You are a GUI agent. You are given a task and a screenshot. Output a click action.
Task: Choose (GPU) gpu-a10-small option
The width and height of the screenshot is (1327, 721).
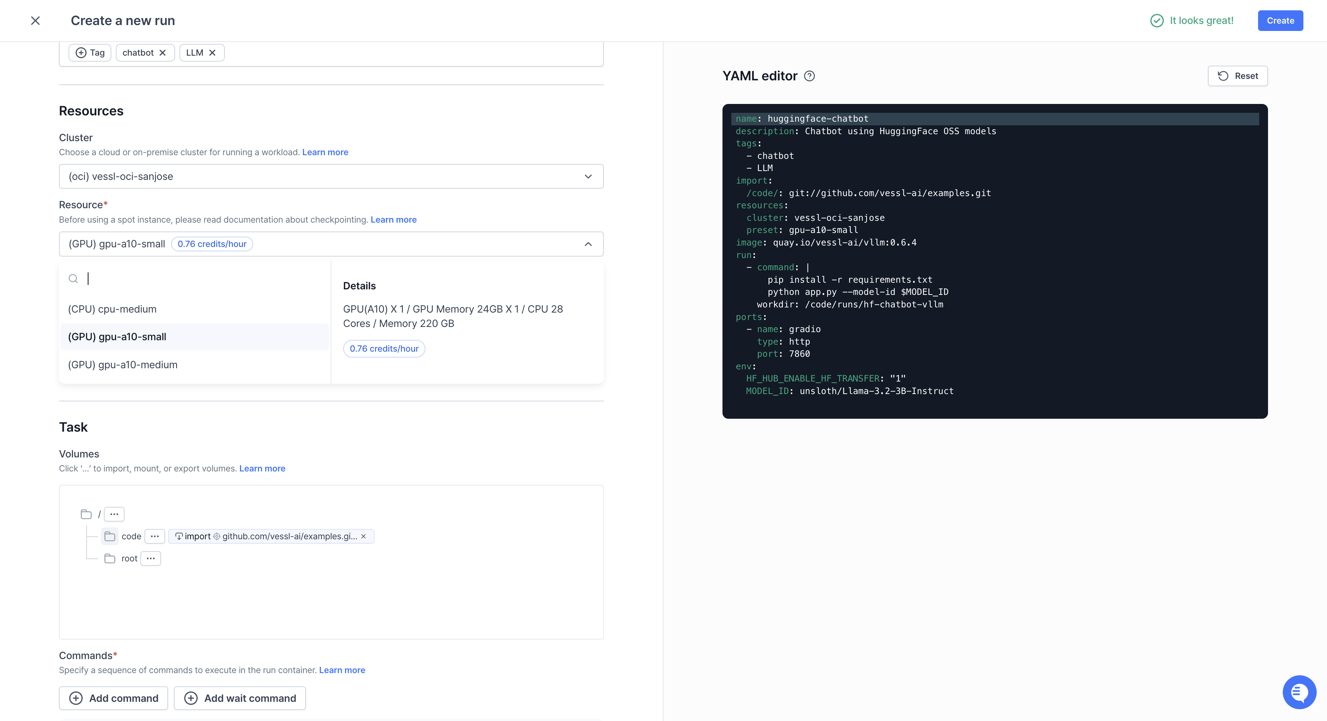[117, 337]
